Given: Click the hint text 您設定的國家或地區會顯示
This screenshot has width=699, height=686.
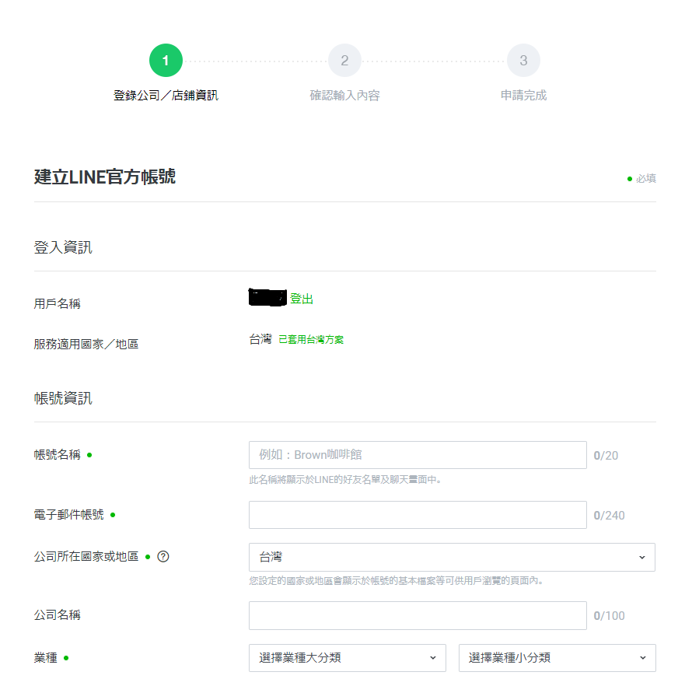Looking at the screenshot, I should tap(396, 580).
